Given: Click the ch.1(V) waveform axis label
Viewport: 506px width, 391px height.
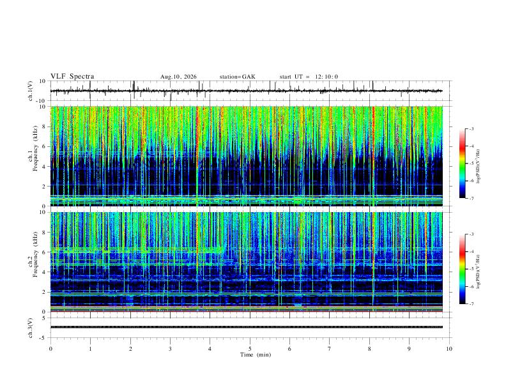Looking at the screenshot, I should pyautogui.click(x=31, y=91).
